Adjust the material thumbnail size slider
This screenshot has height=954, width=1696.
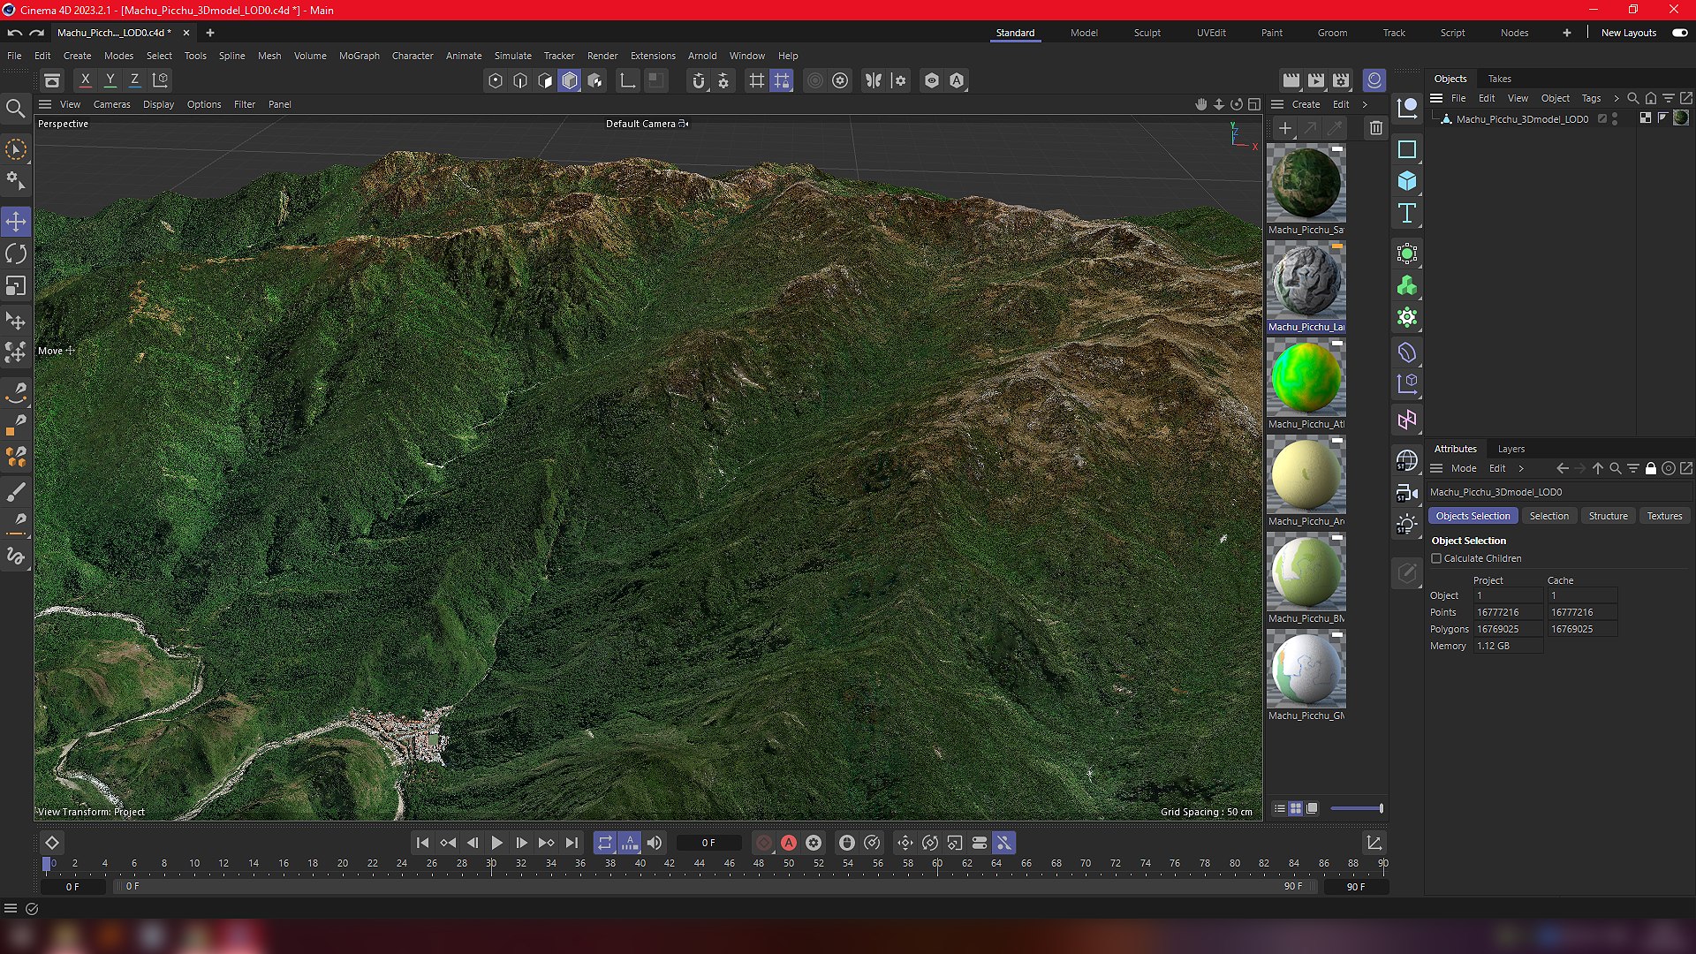pyautogui.click(x=1357, y=808)
